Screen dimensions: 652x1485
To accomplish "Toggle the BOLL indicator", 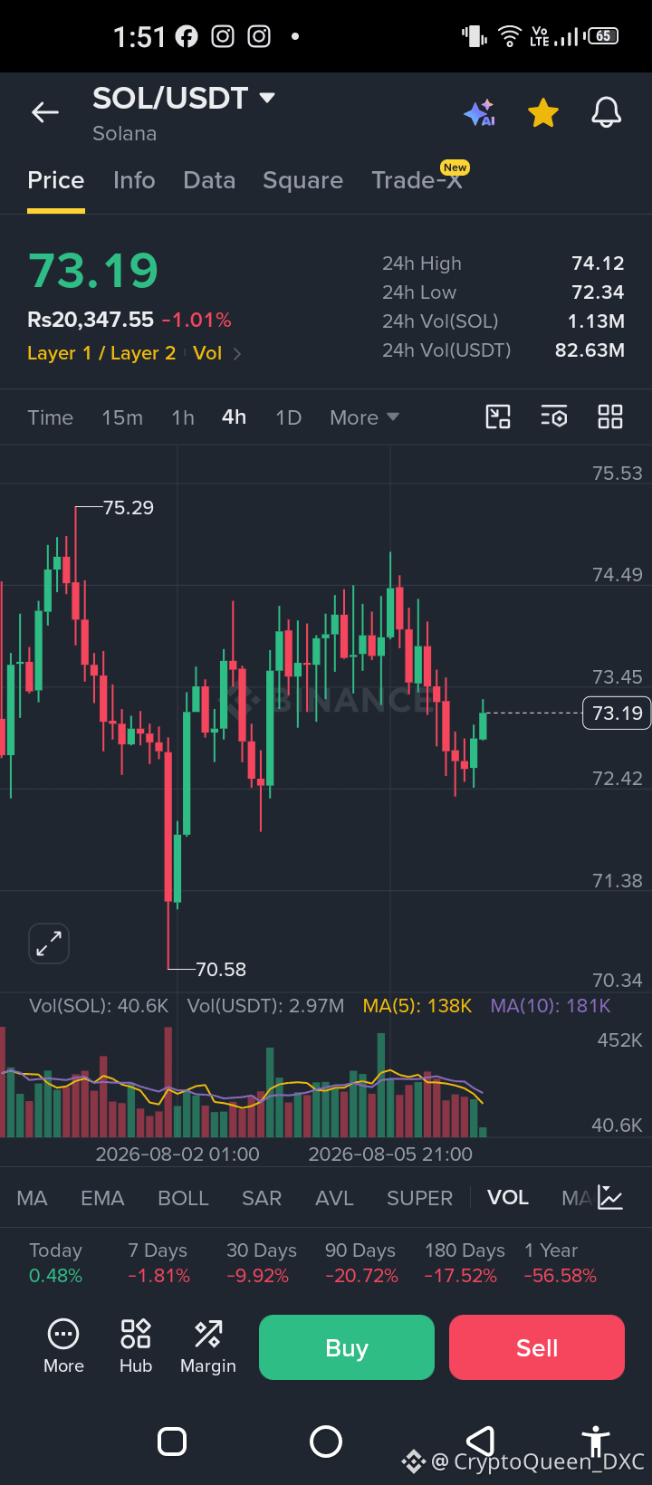I will pyautogui.click(x=183, y=1198).
